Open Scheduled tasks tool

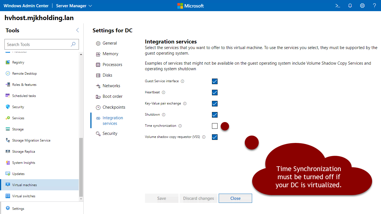pos(40,96)
